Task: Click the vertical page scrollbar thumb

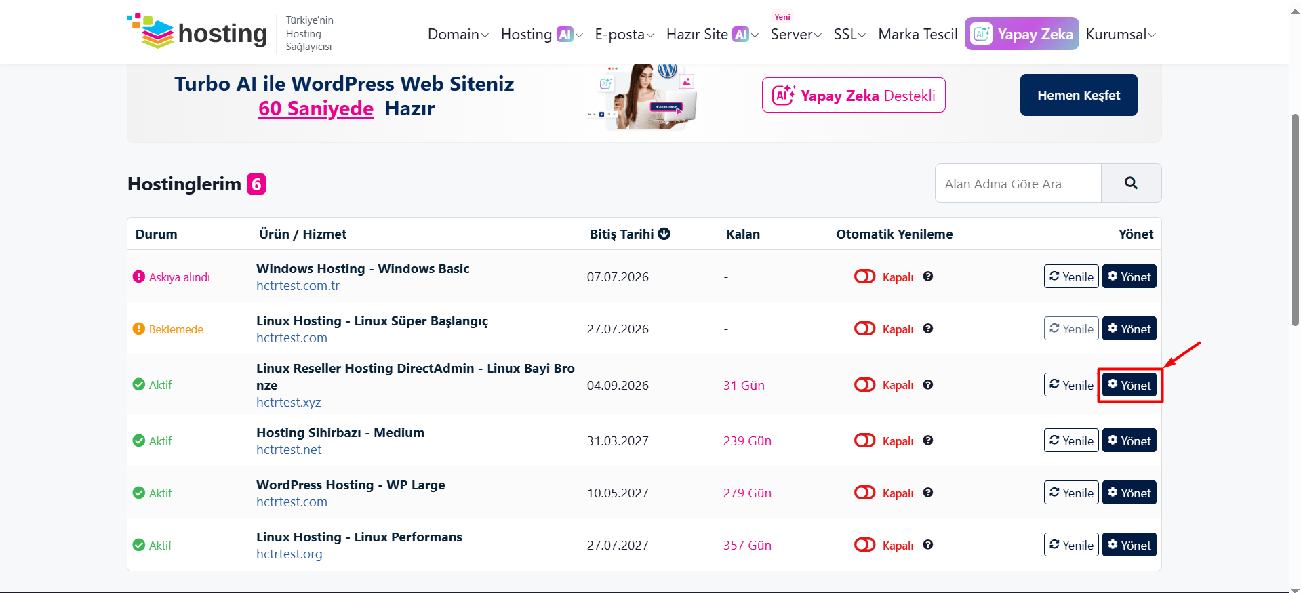Action: [x=1295, y=220]
